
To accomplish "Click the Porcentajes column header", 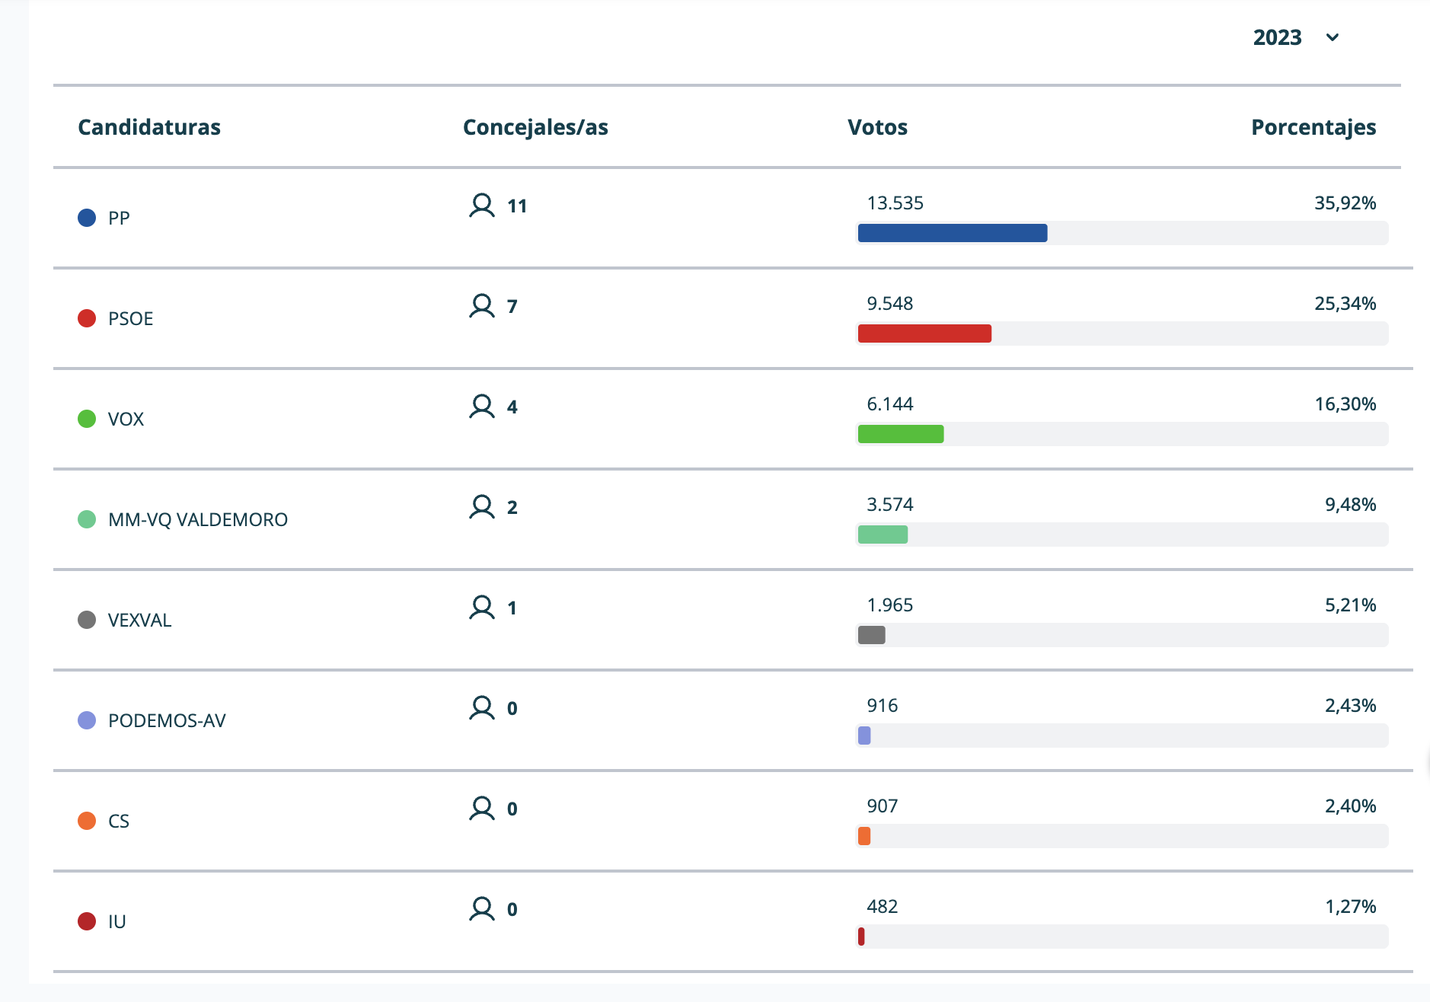I will (1313, 127).
